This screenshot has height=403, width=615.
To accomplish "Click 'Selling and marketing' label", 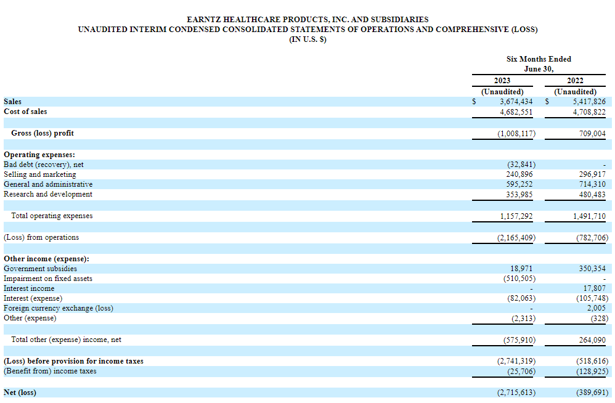I will (x=40, y=174).
